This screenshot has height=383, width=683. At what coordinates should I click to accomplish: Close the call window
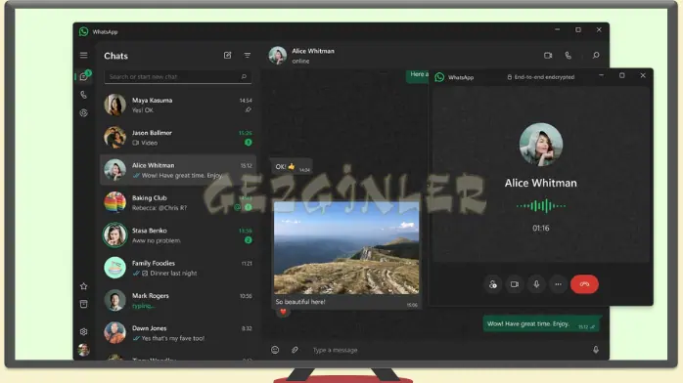coord(643,75)
